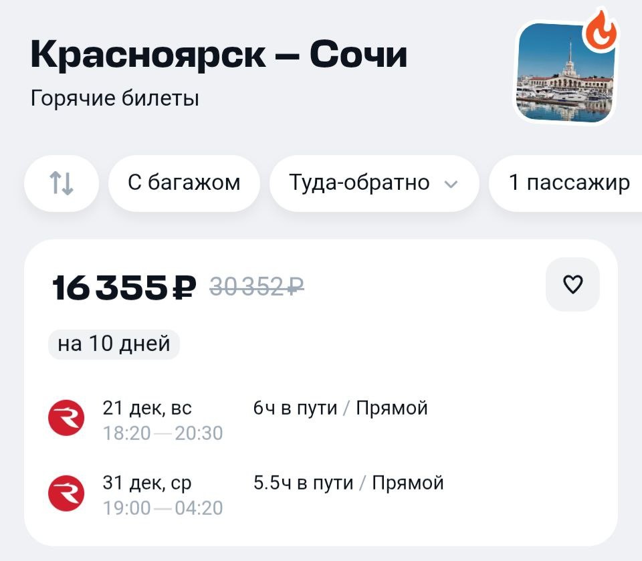The width and height of the screenshot is (642, 561).
Task: Tap the на 10 дней duration tag
Action: pyautogui.click(x=114, y=344)
